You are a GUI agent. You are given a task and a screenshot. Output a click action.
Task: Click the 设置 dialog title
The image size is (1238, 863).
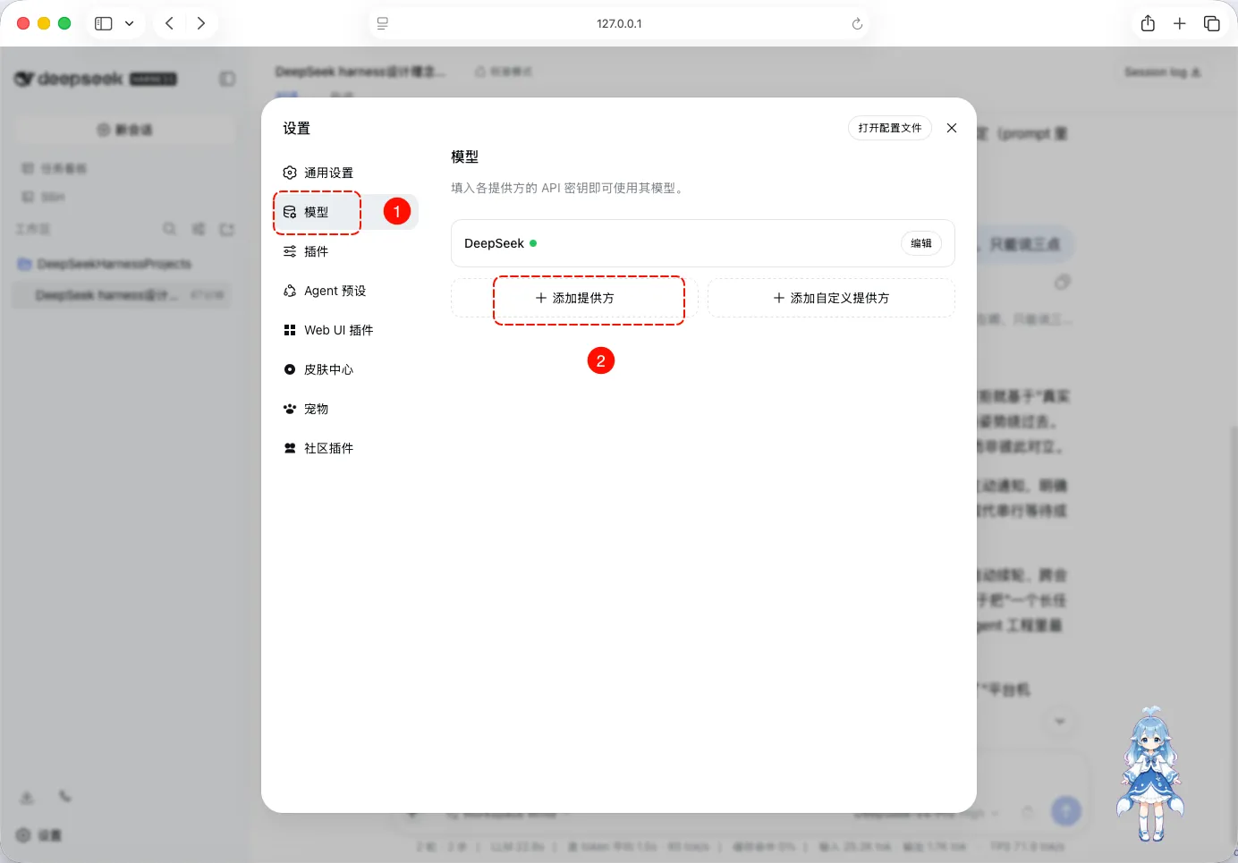pyautogui.click(x=296, y=128)
